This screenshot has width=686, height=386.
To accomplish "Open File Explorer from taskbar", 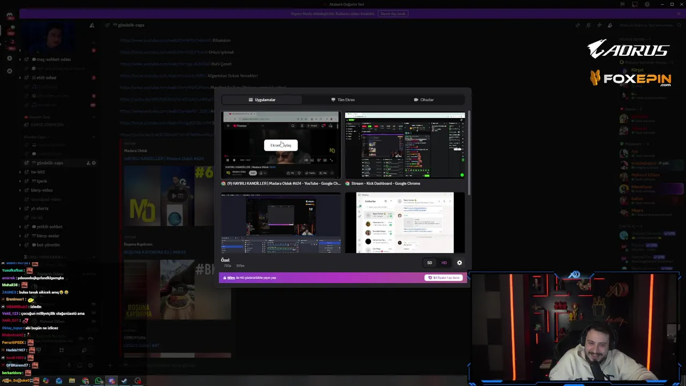I will click(72, 381).
